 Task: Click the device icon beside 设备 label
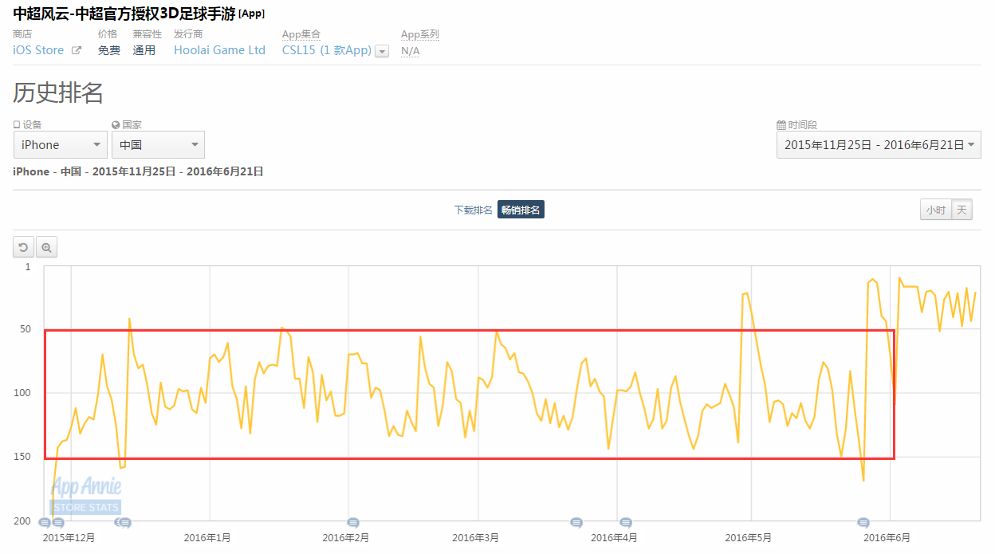[17, 125]
